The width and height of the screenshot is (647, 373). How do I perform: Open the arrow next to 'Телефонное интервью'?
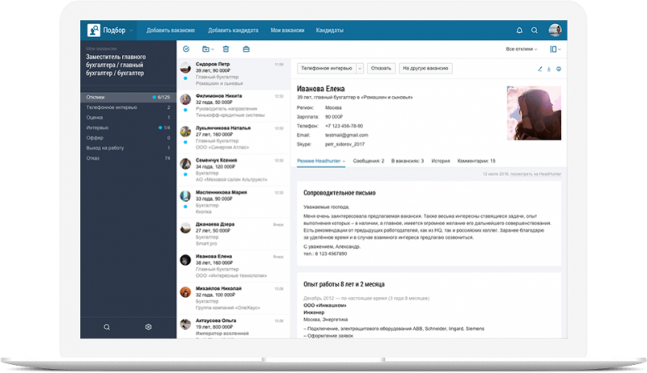click(360, 69)
